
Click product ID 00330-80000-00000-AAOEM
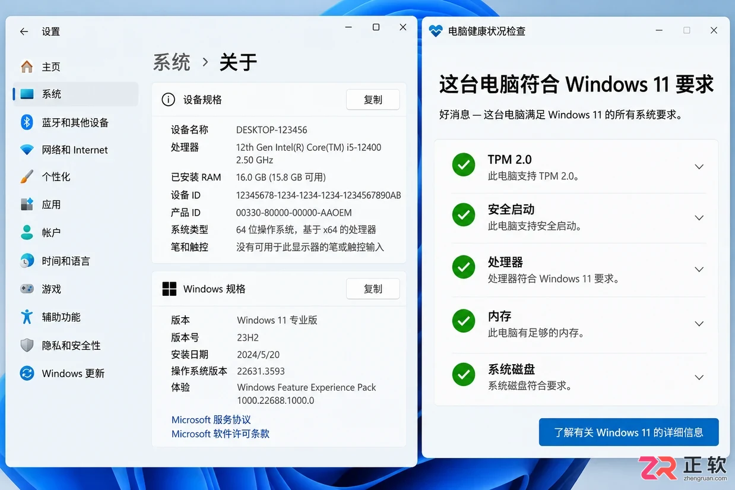294,212
